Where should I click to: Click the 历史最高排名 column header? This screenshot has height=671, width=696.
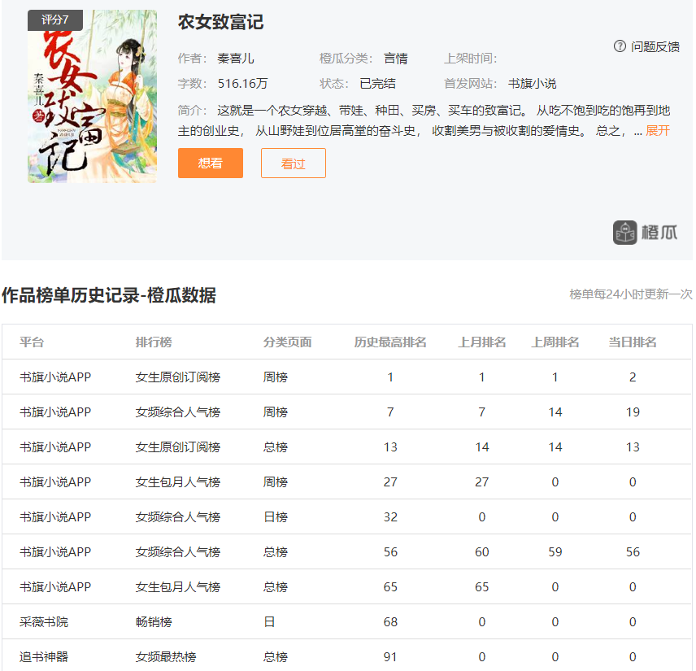click(x=390, y=342)
